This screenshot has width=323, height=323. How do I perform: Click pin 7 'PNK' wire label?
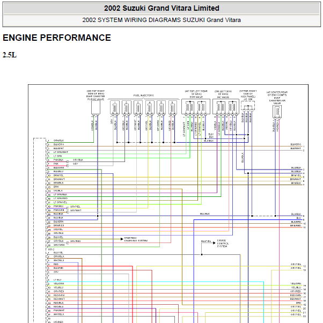coord(56,164)
